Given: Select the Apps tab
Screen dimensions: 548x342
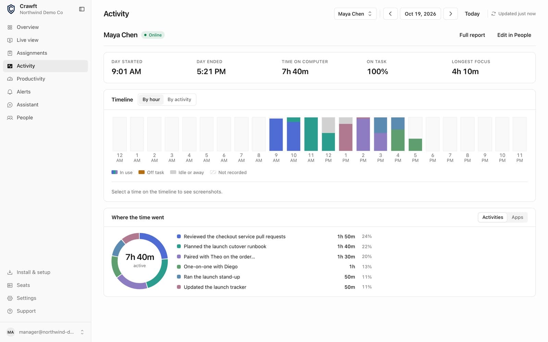Looking at the screenshot, I should [x=517, y=217].
